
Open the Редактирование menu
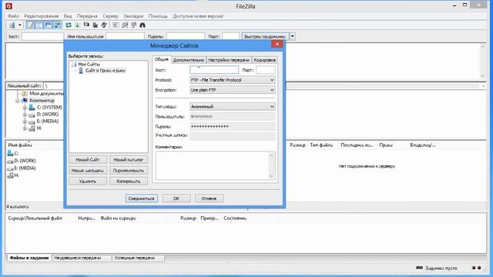click(x=41, y=16)
